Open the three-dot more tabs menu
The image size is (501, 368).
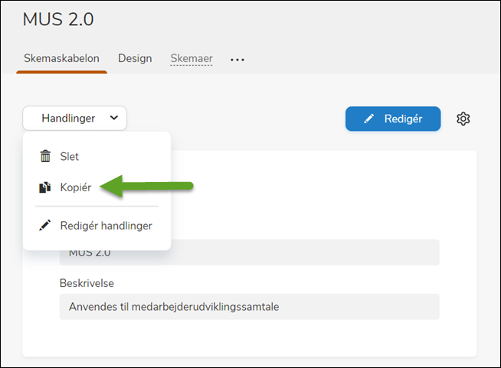pyautogui.click(x=237, y=60)
